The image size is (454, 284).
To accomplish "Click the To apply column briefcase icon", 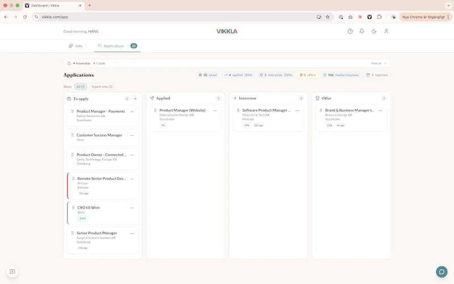I will click(x=69, y=98).
